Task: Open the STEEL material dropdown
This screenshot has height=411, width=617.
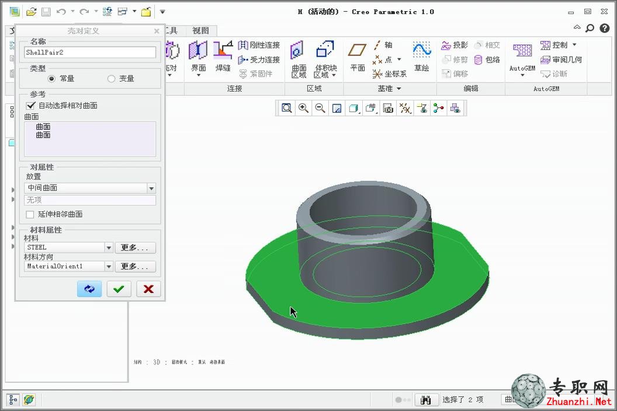Action: coord(109,248)
